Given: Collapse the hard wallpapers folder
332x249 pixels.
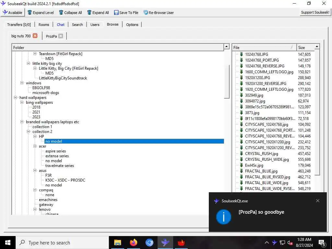Looking at the screenshot, I should 15,98.
